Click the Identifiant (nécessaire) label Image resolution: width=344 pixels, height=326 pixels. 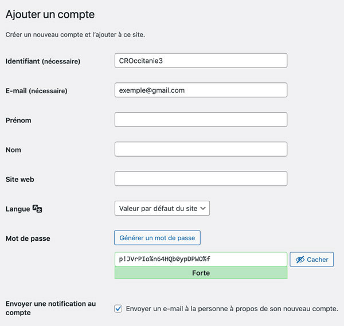click(43, 61)
